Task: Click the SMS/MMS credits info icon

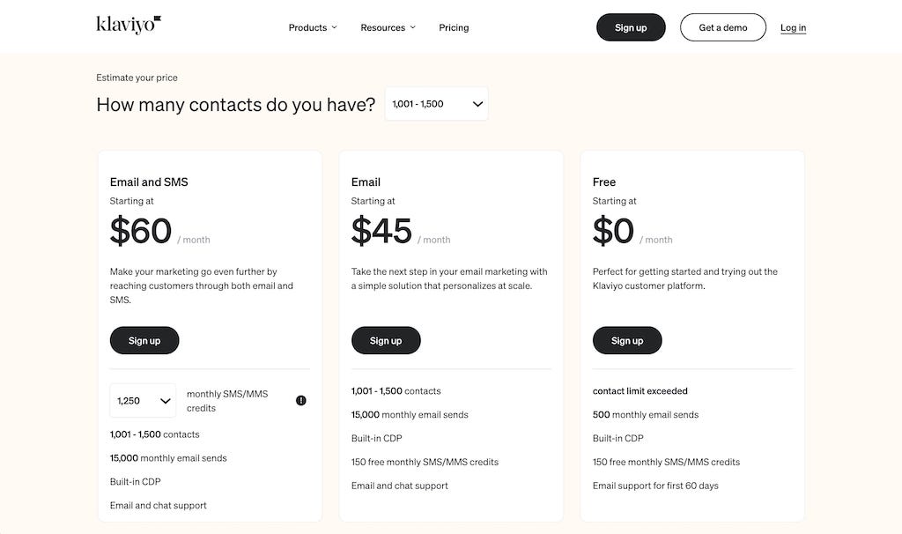Action: [301, 401]
